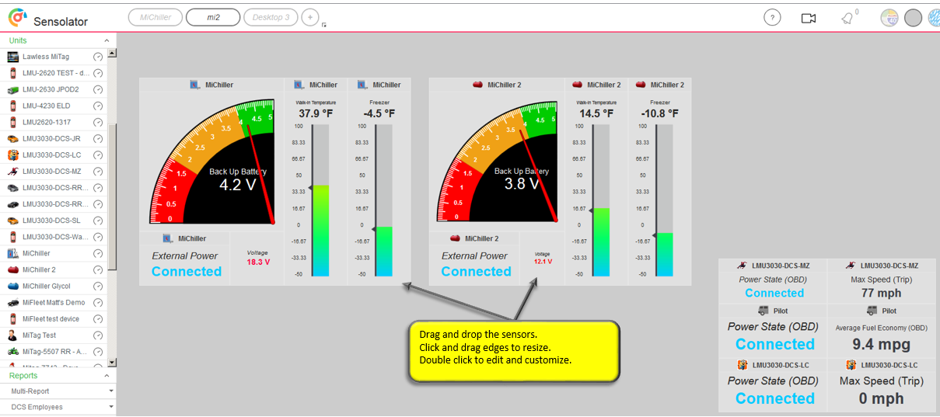This screenshot has width=940, height=417.
Task: Switch to the MiChiller desktop tab
Action: click(x=156, y=17)
